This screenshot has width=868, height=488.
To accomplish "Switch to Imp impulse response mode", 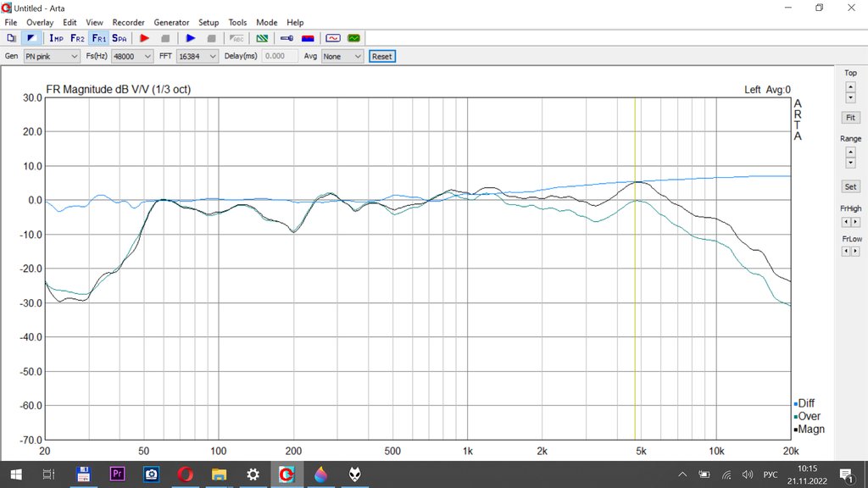I will tap(57, 38).
